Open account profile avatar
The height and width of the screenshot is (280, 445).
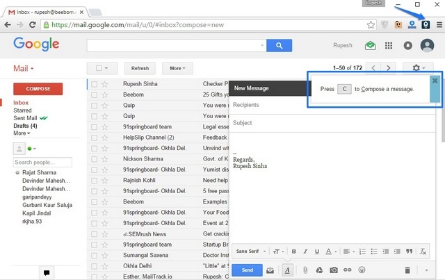coord(427,45)
